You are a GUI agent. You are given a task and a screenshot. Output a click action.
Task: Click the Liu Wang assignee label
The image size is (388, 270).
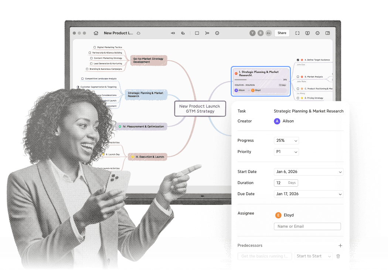click(301, 93)
